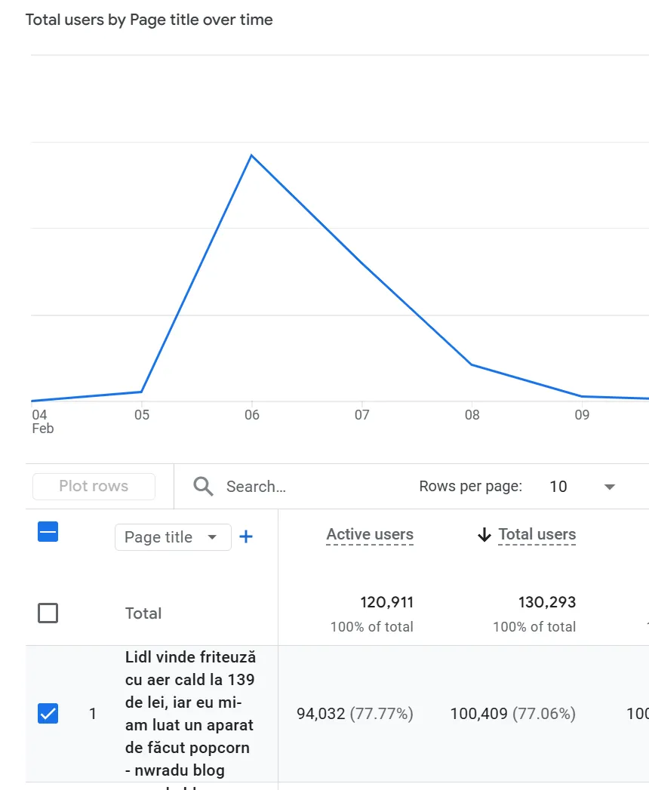Click the rows per page value 10

click(x=558, y=487)
